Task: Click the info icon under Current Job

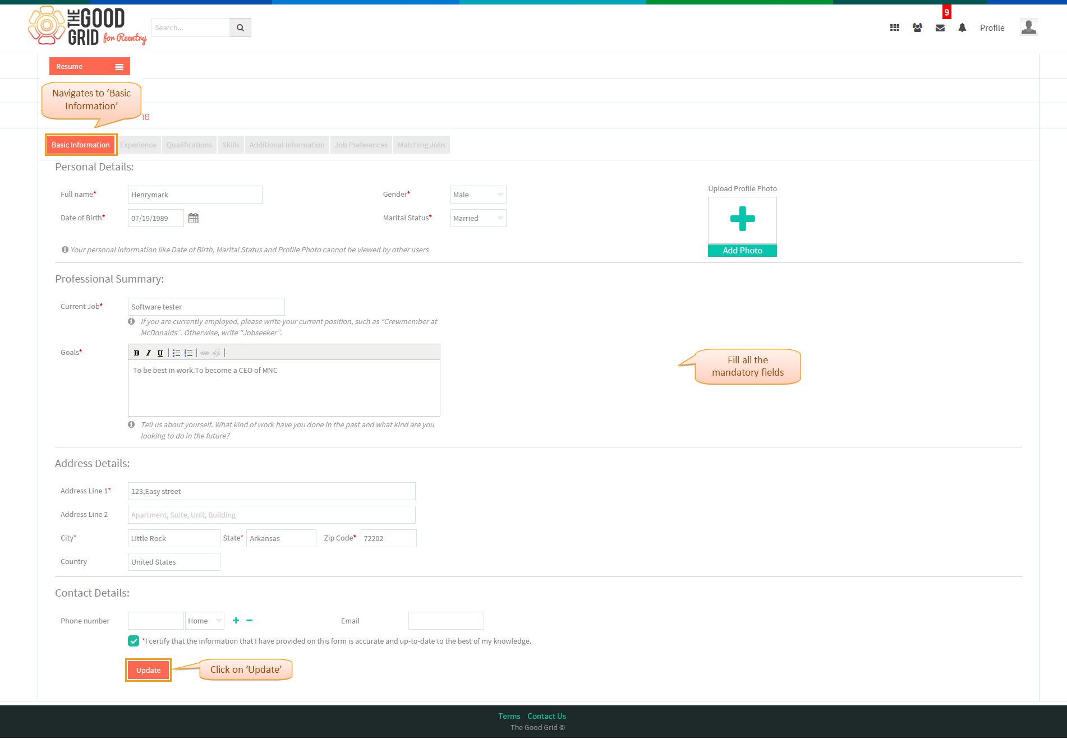Action: coord(131,321)
